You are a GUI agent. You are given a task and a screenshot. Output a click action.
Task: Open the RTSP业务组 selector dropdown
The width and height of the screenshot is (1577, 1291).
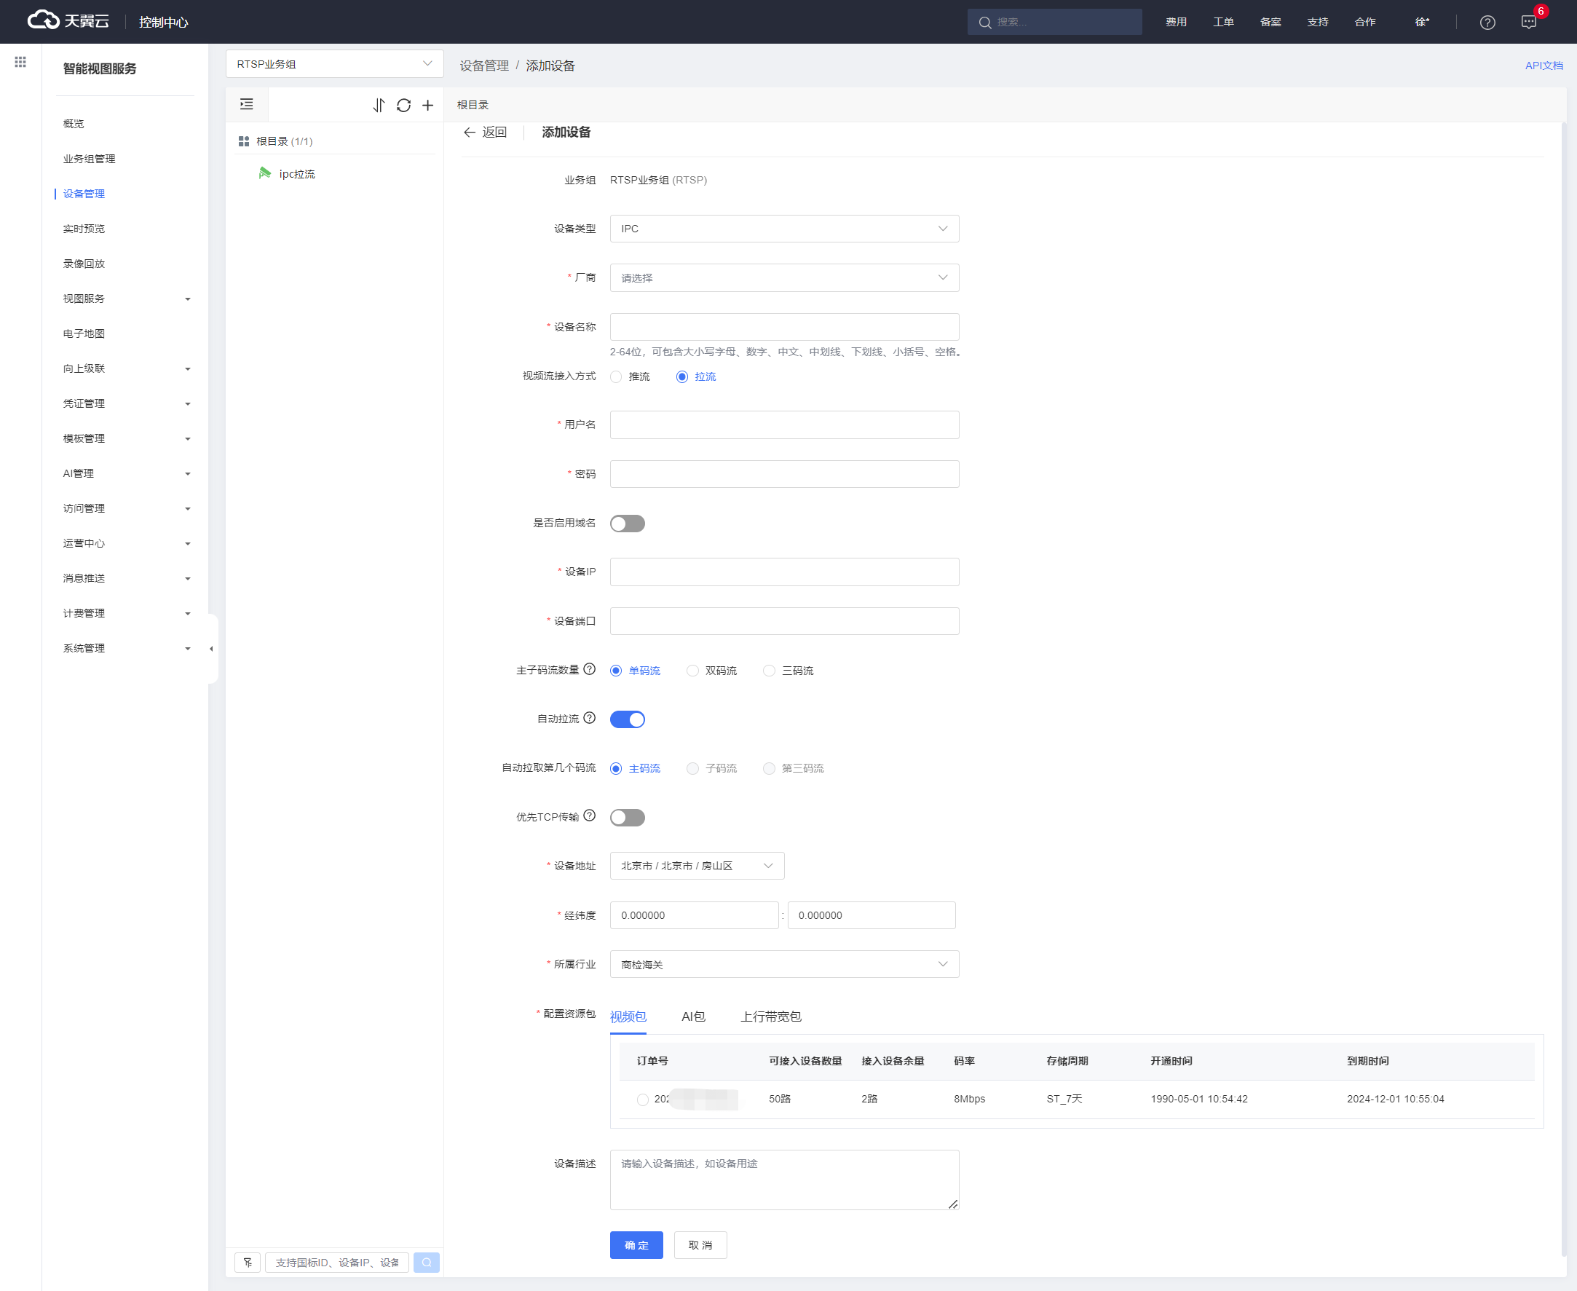coord(334,64)
